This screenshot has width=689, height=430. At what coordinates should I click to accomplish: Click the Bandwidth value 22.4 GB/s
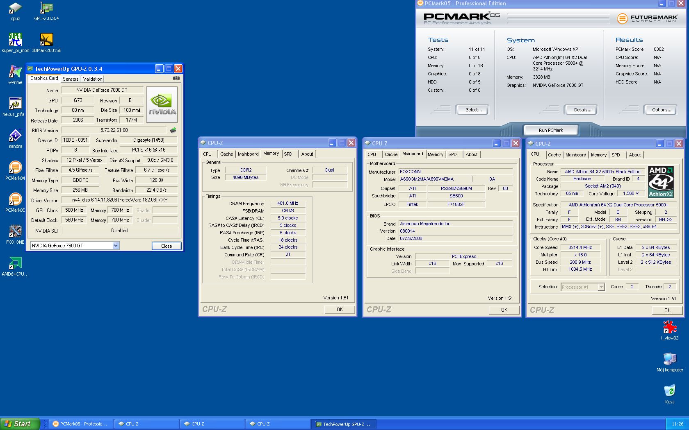[156, 190]
